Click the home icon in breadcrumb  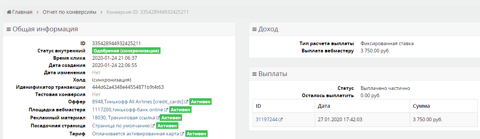(x=9, y=12)
